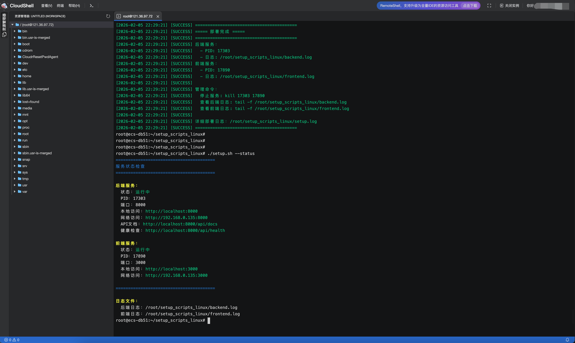Expand the tmp folder arrow
The width and height of the screenshot is (575, 343).
[15, 179]
